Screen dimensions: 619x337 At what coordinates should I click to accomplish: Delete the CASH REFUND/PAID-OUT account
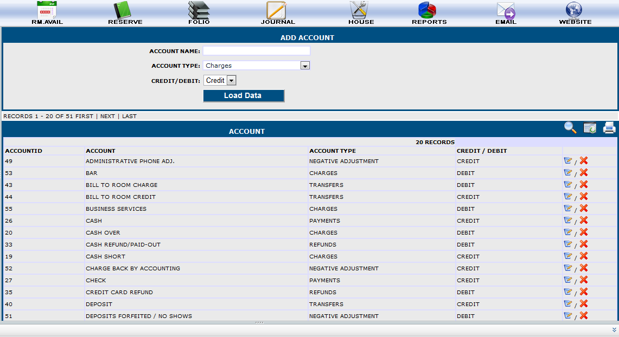pyautogui.click(x=584, y=244)
